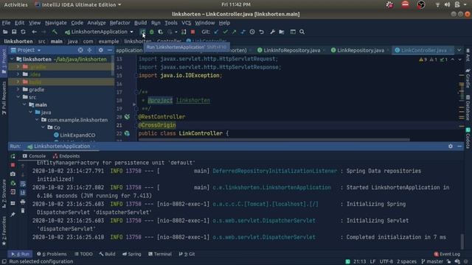472x265 pixels.
Task: Open the Build menu
Action: tap(140, 23)
